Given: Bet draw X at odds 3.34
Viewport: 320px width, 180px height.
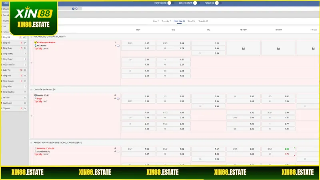Looking at the screenshot, I should coord(208,53).
